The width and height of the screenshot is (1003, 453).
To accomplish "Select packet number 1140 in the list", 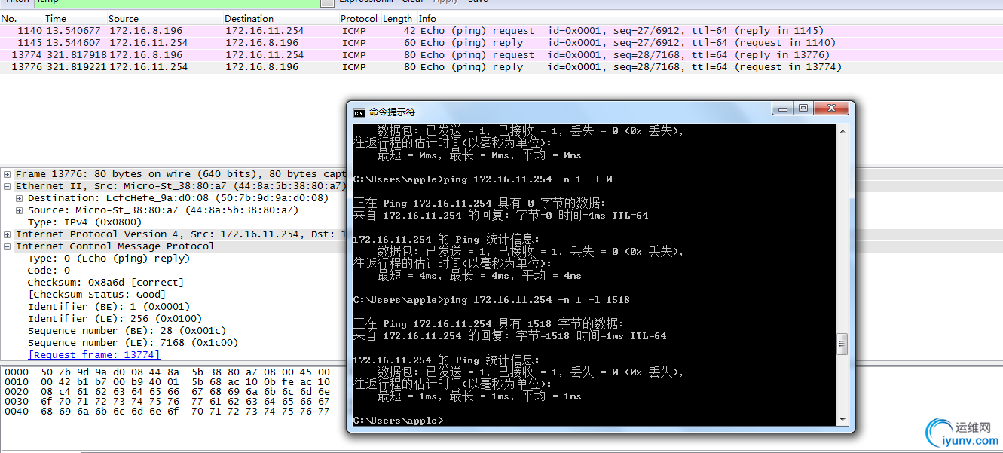I will click(x=501, y=31).
